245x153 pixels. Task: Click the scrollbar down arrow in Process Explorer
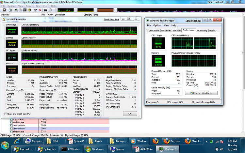click(x=243, y=131)
